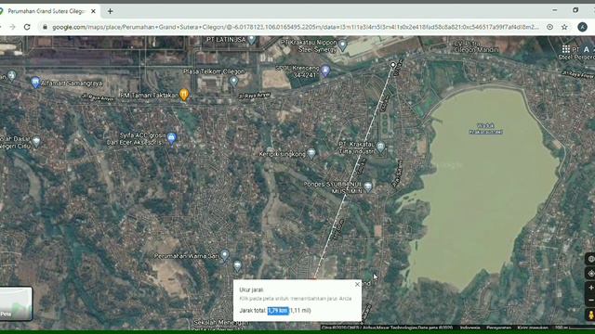Show your location on the map

pos(591,273)
